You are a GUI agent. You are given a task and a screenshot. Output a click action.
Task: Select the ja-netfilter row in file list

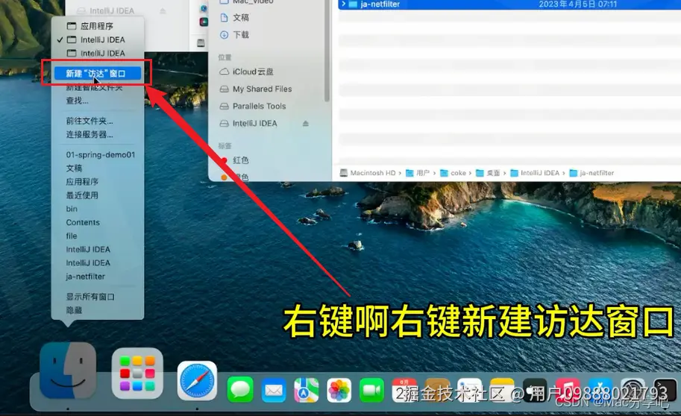pos(509,4)
